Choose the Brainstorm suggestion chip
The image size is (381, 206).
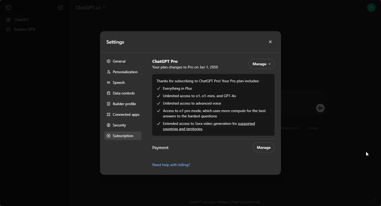(x=290, y=128)
